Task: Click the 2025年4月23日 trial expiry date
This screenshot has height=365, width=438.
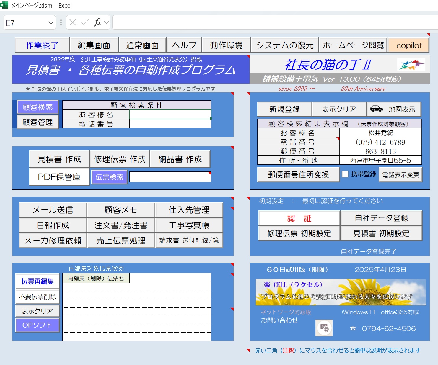Action: click(x=380, y=269)
